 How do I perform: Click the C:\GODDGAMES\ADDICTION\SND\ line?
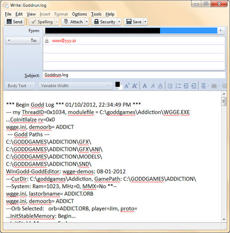coord(49,164)
